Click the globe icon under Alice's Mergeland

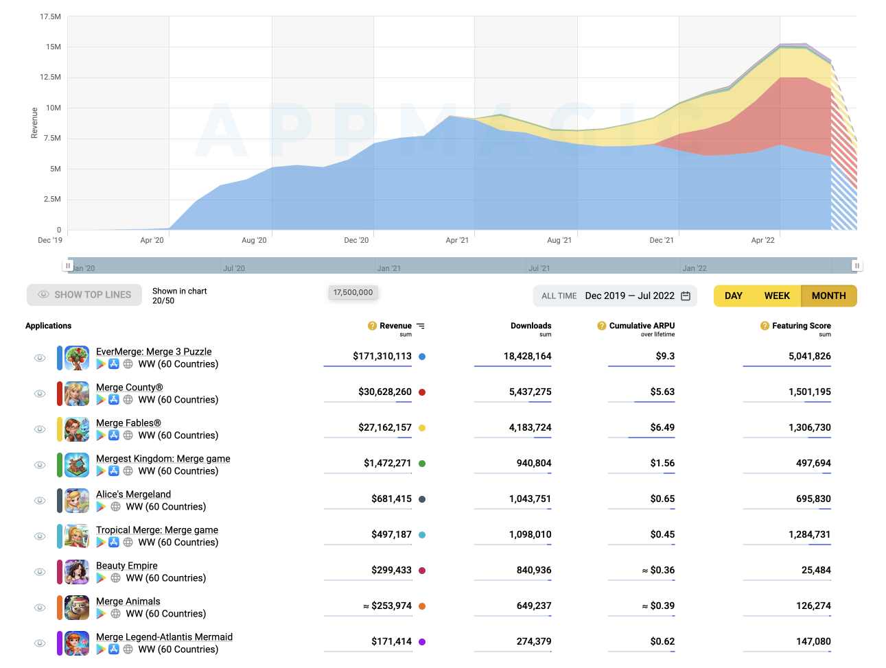coord(115,507)
